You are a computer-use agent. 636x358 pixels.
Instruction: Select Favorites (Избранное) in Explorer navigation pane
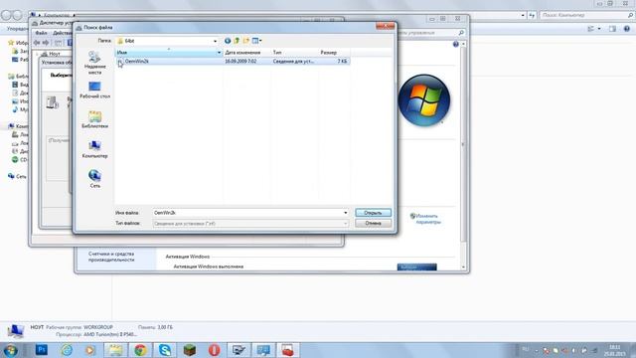18,43
